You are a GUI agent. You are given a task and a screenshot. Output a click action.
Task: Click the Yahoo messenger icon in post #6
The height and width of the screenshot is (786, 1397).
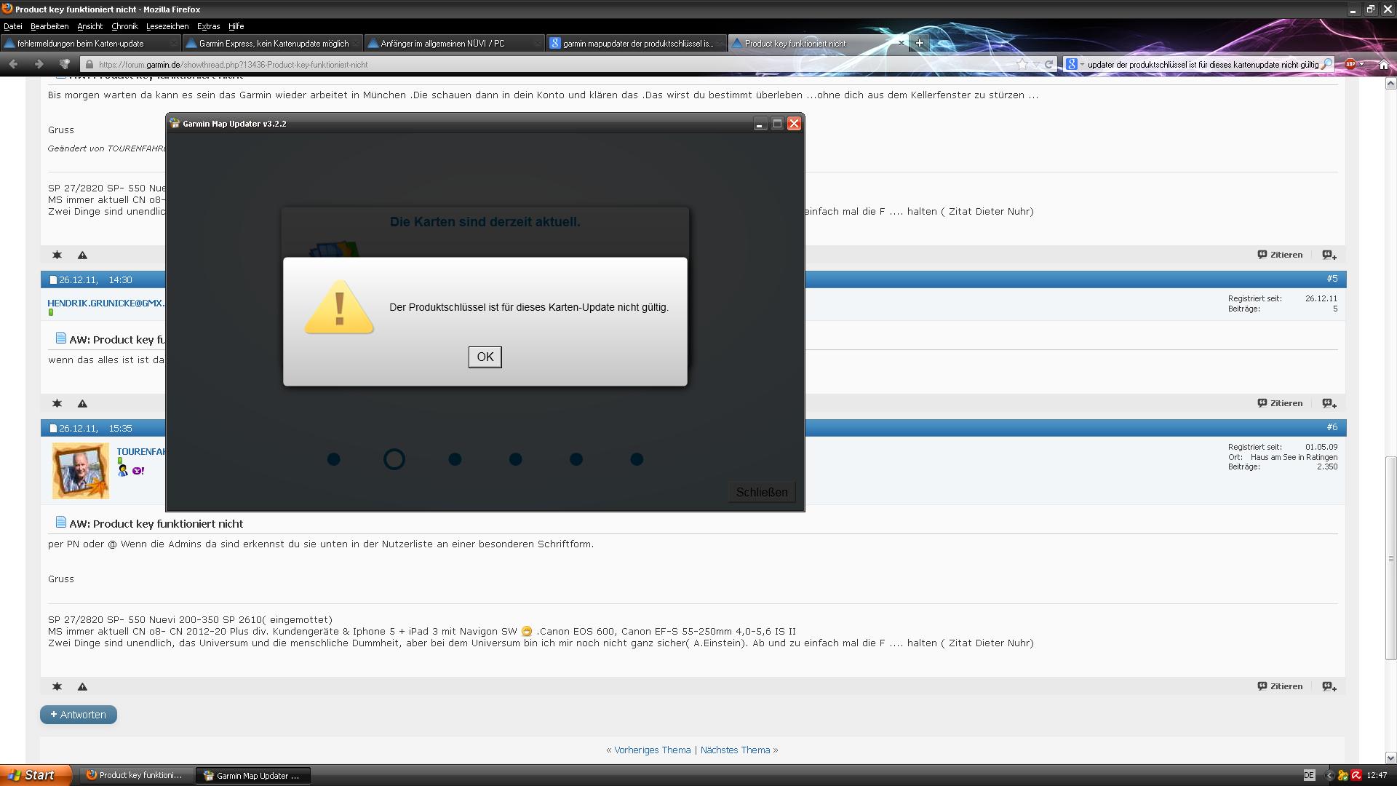pyautogui.click(x=138, y=471)
